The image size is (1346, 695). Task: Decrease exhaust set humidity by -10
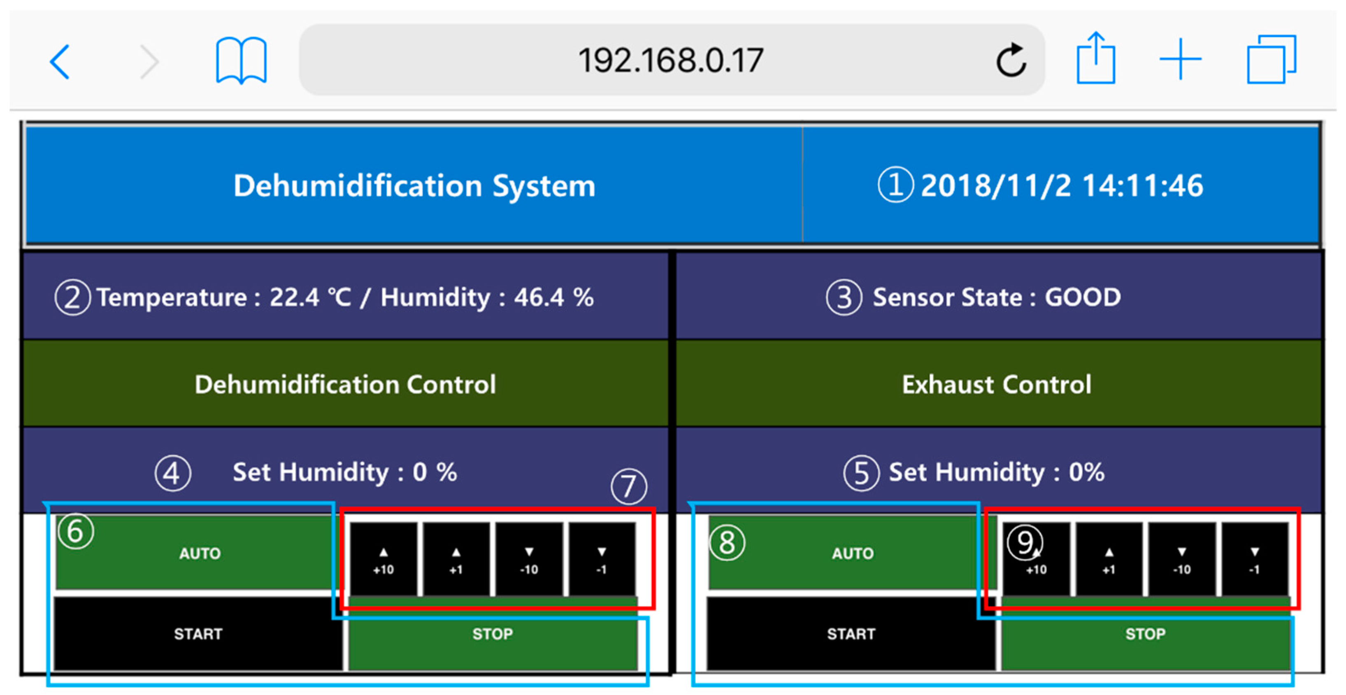point(1181,559)
